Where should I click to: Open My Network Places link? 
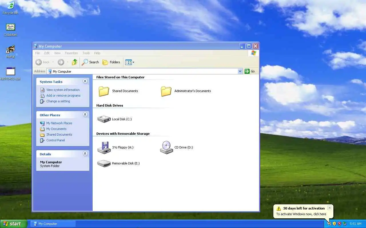click(x=59, y=123)
